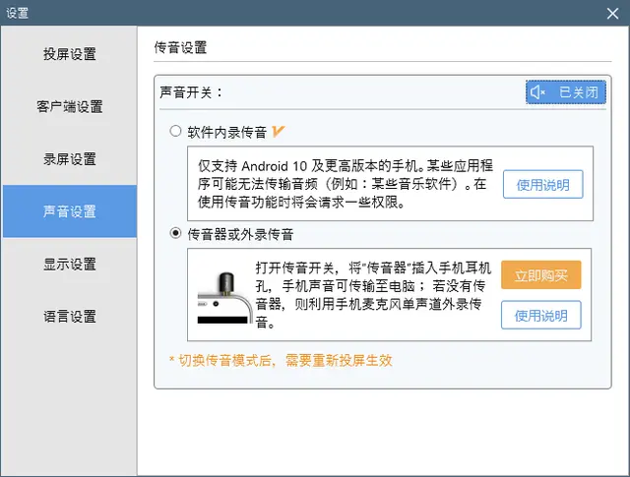The image size is (630, 477).
Task: Select 软件内录传音 radio option
Action: pyautogui.click(x=175, y=131)
